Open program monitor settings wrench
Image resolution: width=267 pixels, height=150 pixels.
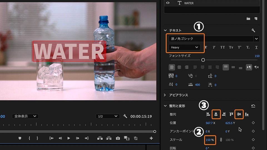click(x=125, y=116)
